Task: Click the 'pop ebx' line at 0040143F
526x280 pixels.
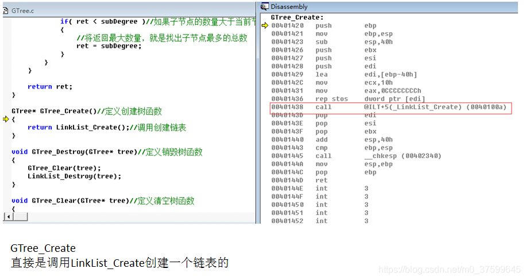Action: pyautogui.click(x=324, y=131)
